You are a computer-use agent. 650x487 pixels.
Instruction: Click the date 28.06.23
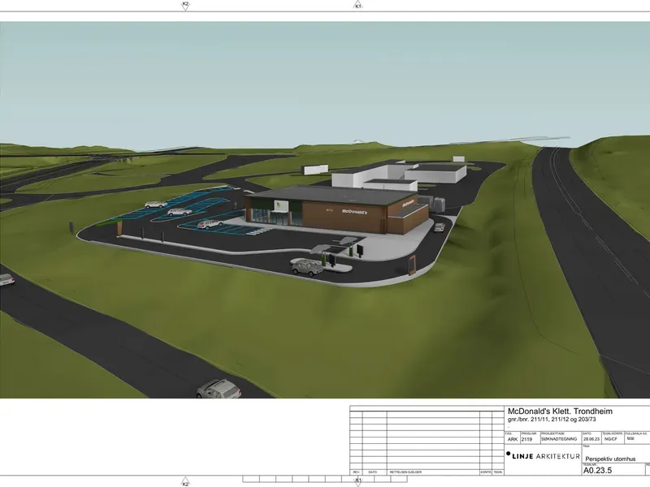pyautogui.click(x=591, y=439)
